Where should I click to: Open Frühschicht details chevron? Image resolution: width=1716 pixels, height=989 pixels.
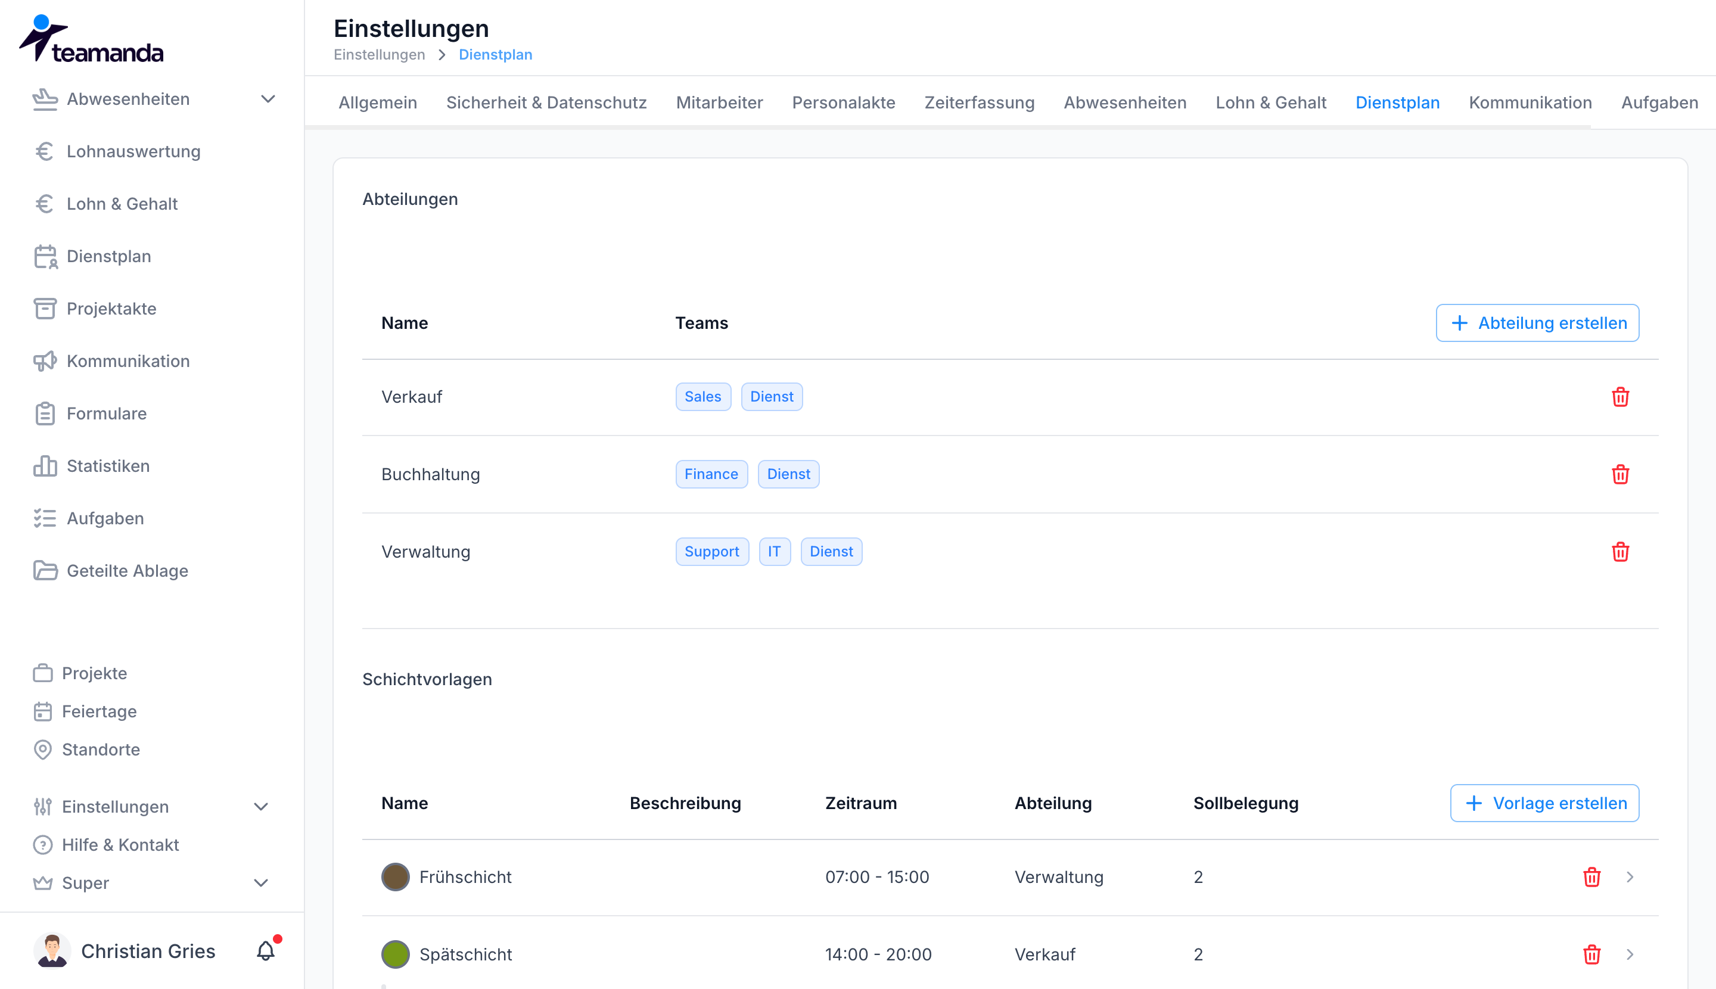[x=1630, y=877]
